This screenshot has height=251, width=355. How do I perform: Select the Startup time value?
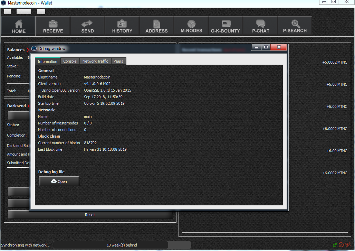click(104, 103)
